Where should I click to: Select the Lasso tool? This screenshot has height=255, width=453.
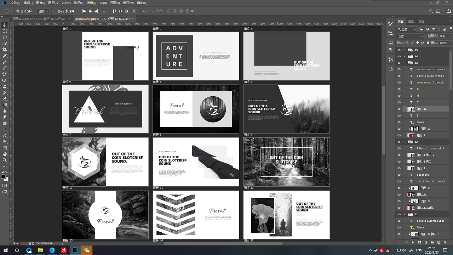click(5, 37)
